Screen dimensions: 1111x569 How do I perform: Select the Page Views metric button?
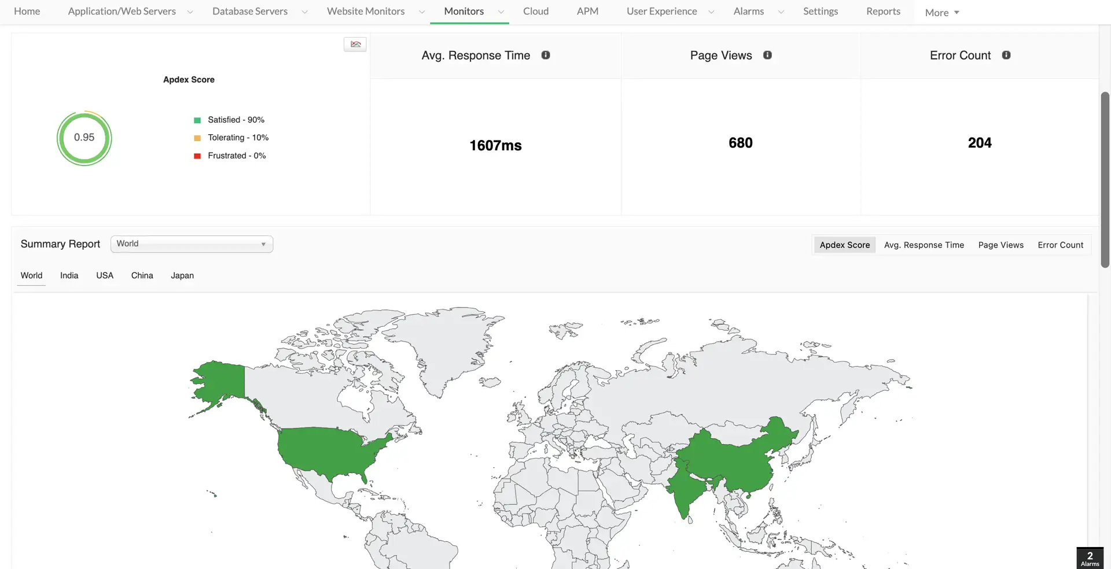[1001, 245]
